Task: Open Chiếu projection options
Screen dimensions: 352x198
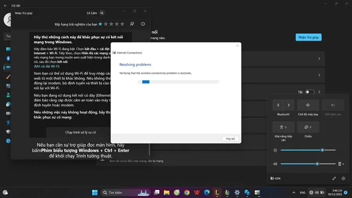Action: pyautogui.click(x=308, y=127)
